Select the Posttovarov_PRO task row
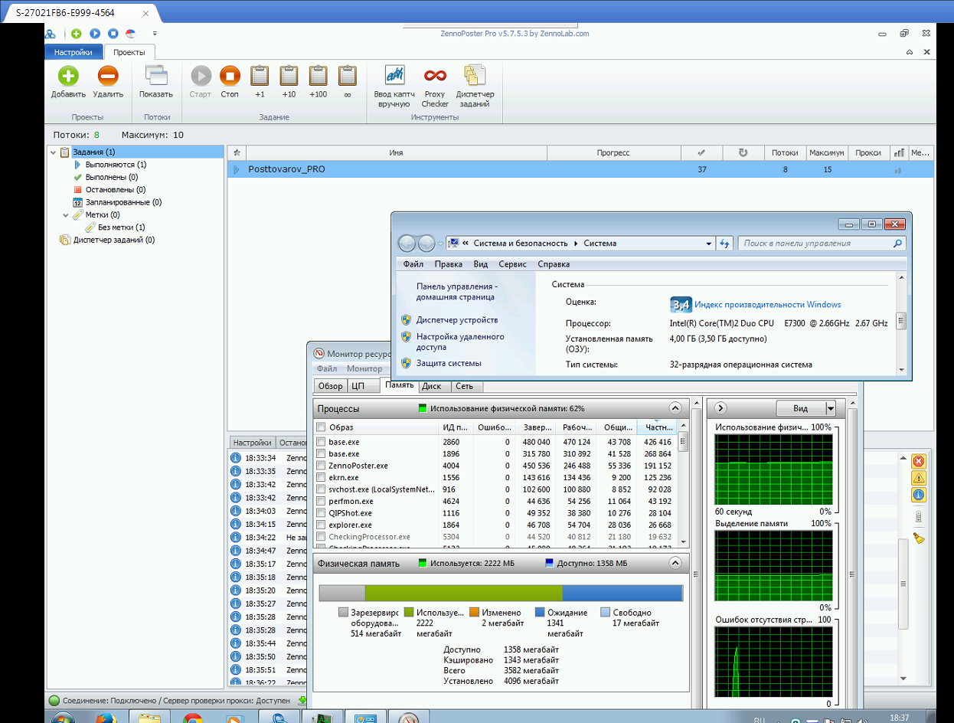 [580, 169]
